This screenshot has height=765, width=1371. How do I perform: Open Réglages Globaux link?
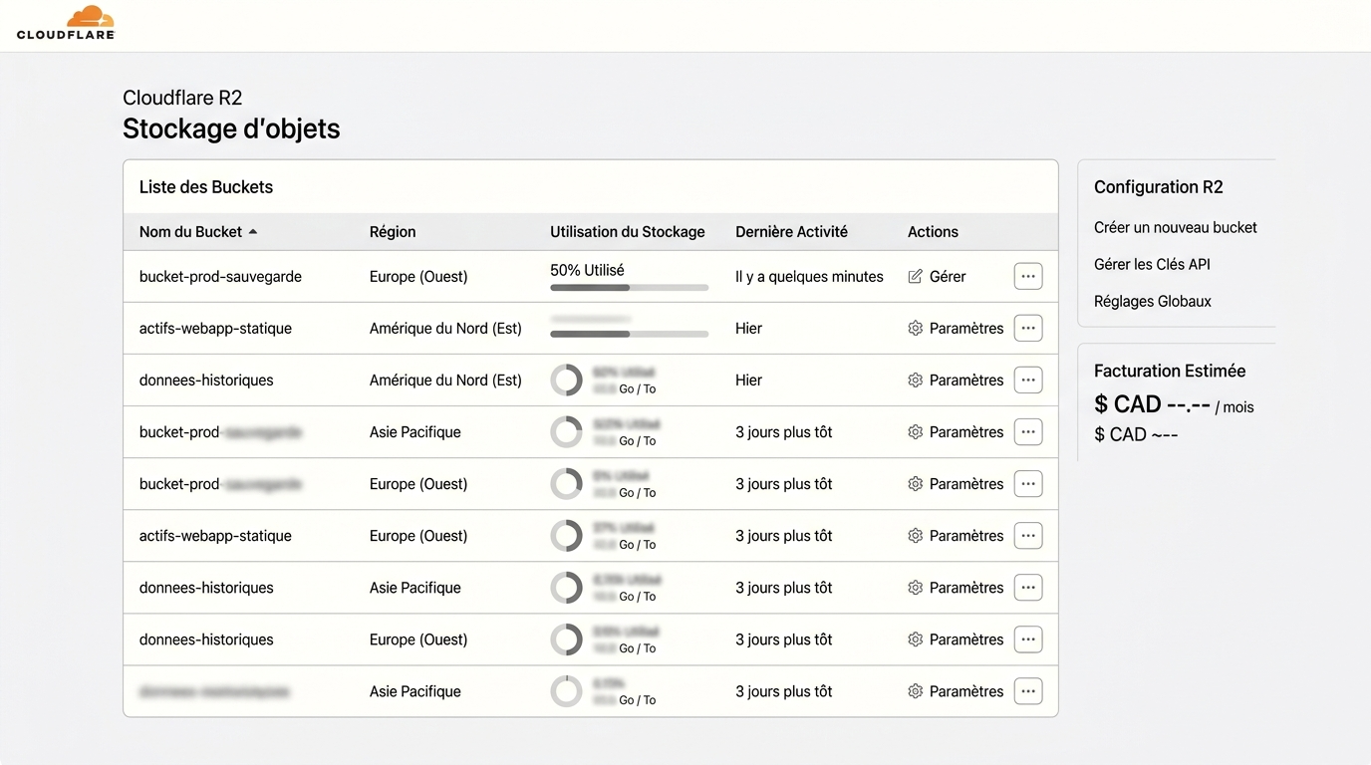point(1153,301)
